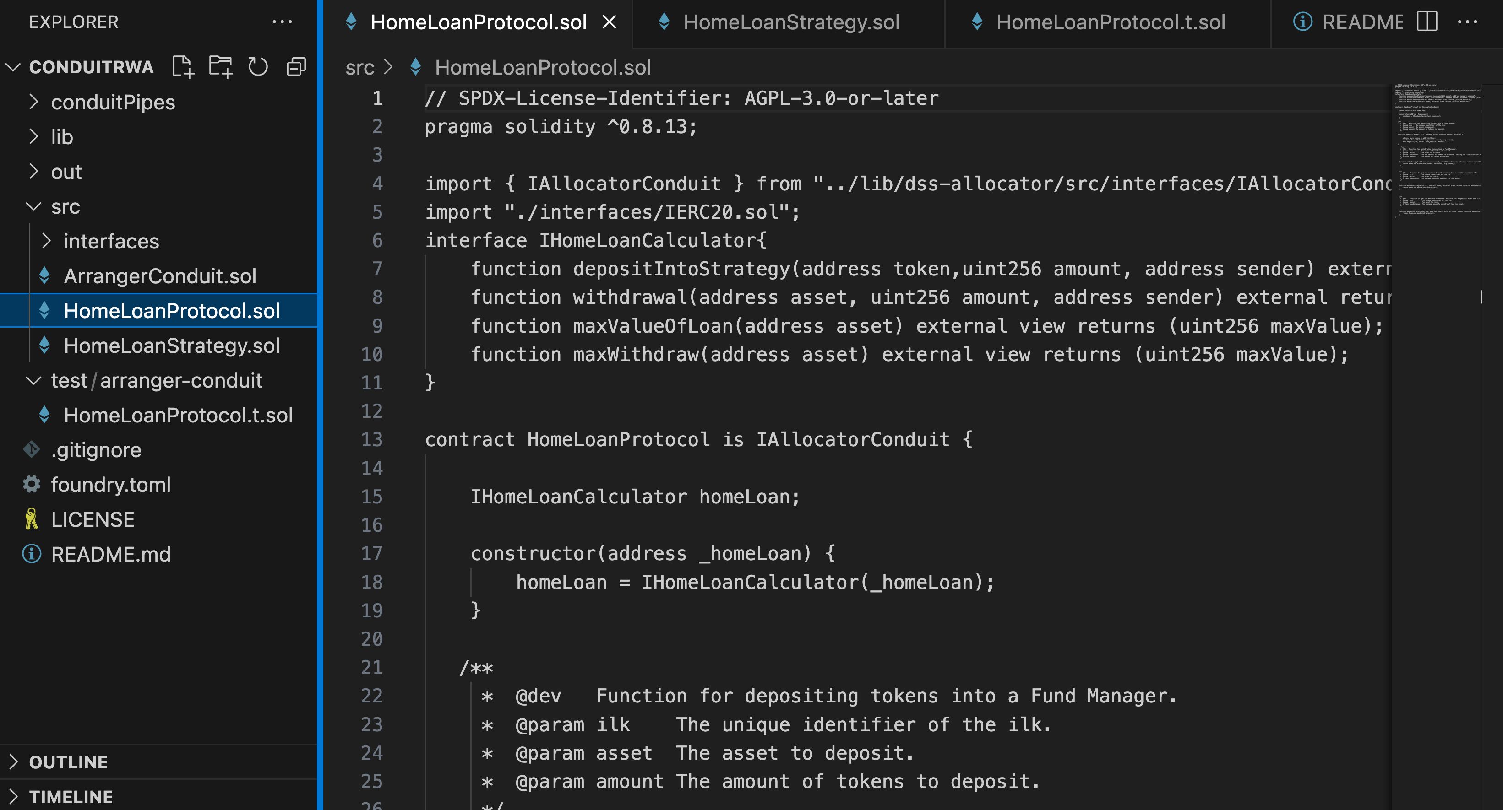
Task: Click the New File icon in Explorer
Action: coord(183,66)
